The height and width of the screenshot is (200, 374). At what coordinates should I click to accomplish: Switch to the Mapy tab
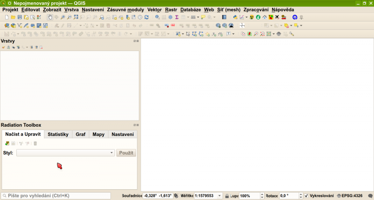[x=98, y=134]
